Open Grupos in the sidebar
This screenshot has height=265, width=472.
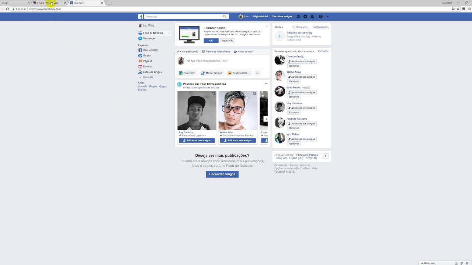coord(147,56)
